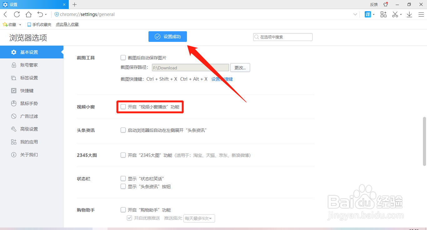
Task: Click the gear icon beside 基本设置
Action: coord(13,52)
